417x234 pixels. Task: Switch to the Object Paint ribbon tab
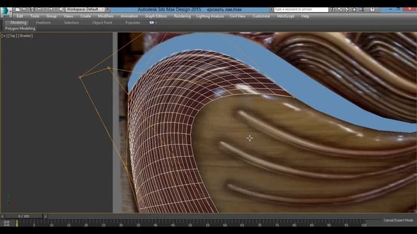click(102, 23)
